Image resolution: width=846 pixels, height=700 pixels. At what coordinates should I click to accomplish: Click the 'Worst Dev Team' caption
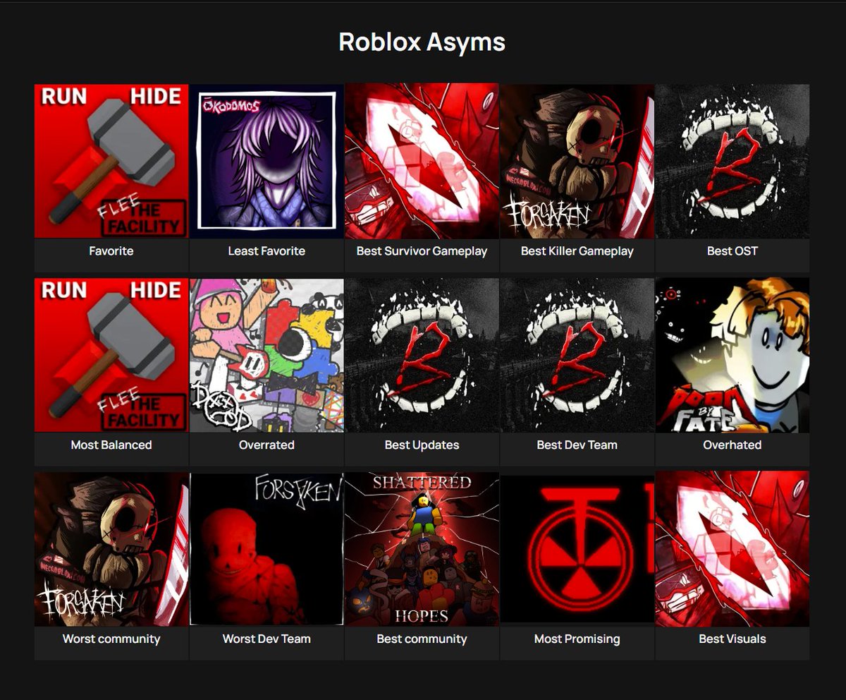point(266,639)
